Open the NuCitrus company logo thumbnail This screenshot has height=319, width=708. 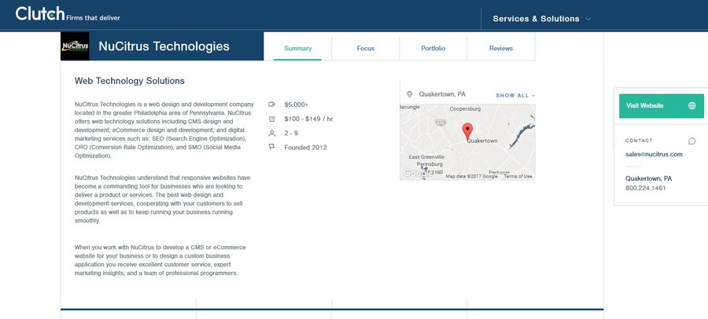pyautogui.click(x=75, y=46)
